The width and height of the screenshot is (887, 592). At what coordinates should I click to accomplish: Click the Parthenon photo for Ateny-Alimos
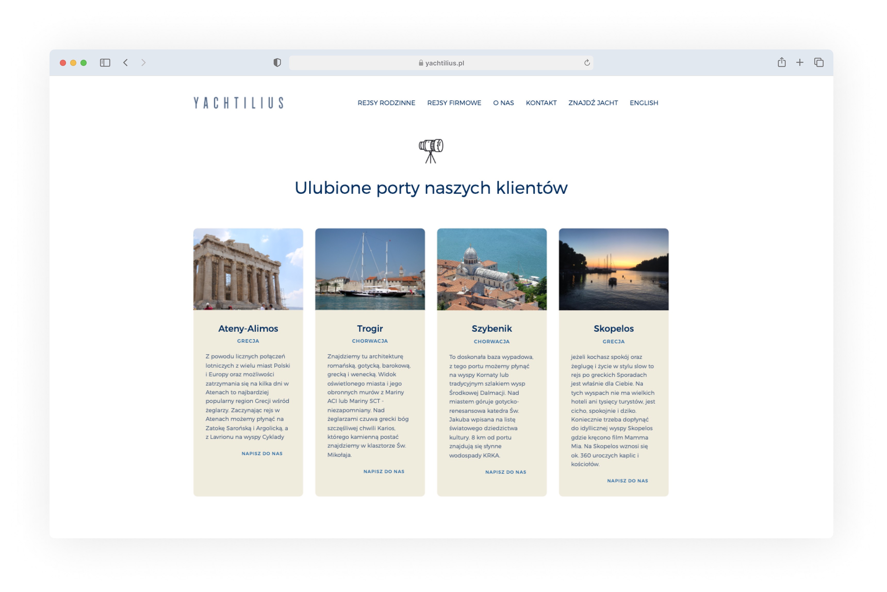248,268
